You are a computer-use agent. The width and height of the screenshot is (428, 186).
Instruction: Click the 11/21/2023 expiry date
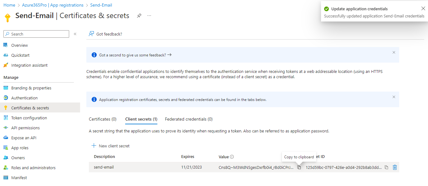pyautogui.click(x=191, y=167)
